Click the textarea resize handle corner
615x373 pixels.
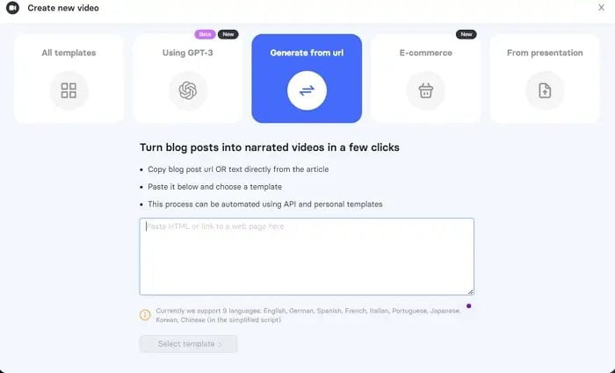[471, 291]
